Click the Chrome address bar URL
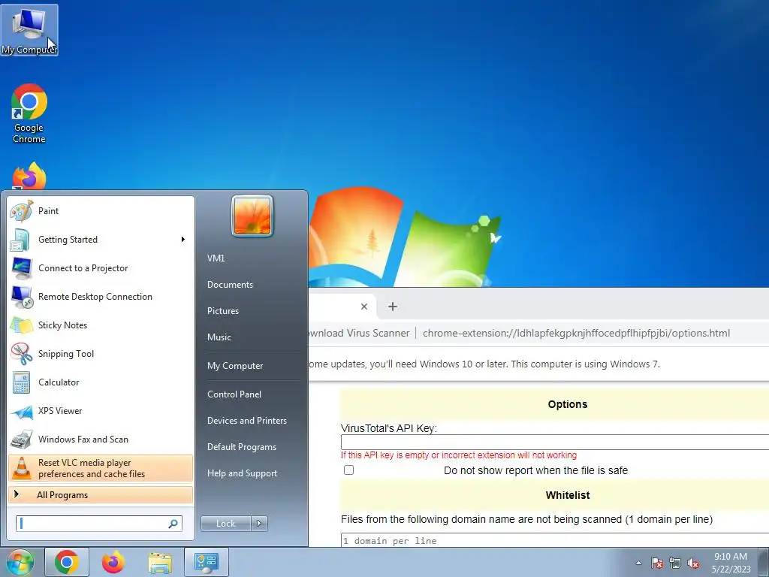 point(576,333)
